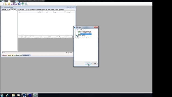The height and width of the screenshot is (97, 172).
Task: Close the New Server dialog
Action: 96,27
